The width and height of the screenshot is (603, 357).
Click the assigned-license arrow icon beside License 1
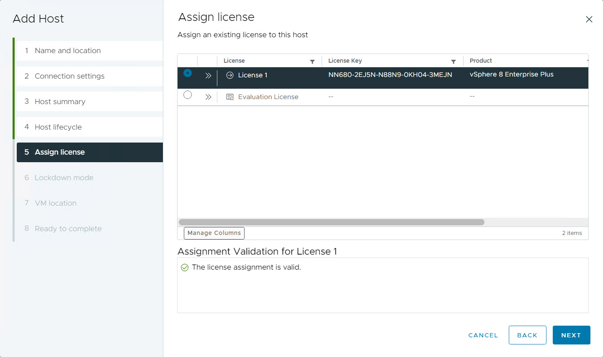(x=230, y=75)
